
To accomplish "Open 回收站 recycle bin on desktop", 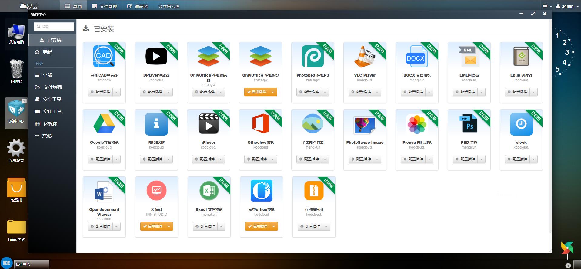I will (16, 71).
